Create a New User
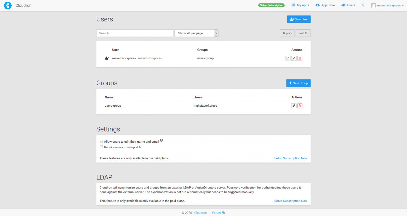 point(299,19)
